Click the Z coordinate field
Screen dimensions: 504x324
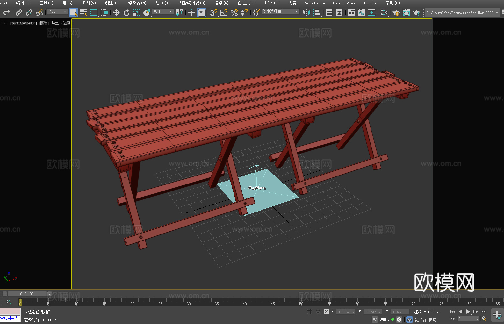(400, 312)
